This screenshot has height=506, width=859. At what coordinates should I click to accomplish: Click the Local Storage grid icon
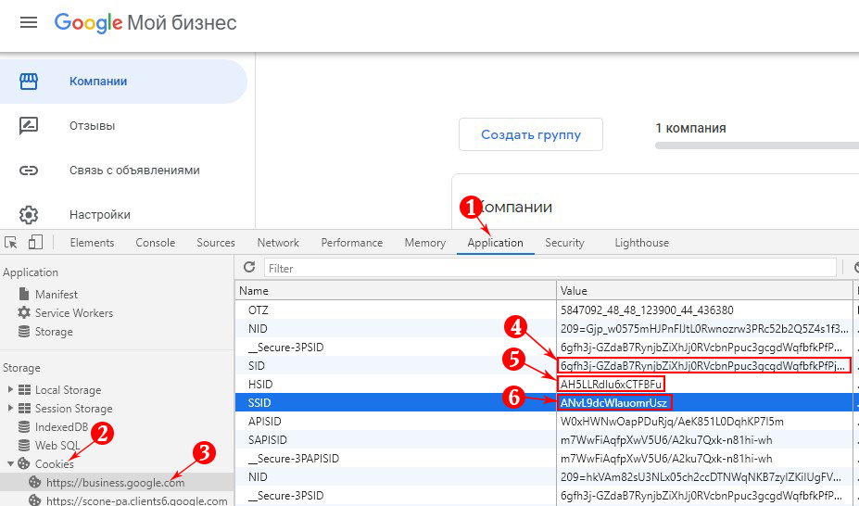tap(24, 390)
